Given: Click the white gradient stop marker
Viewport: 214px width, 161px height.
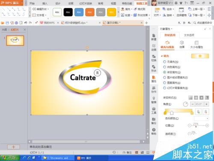Looking at the screenshot, I should 172,113.
